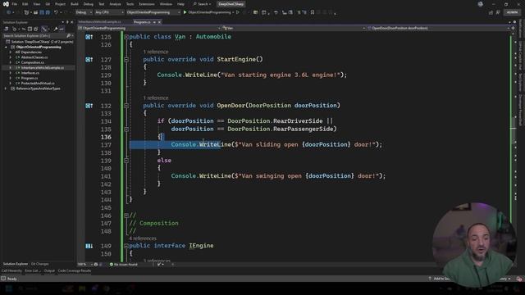Close the Solution Explorer panel

click(71, 22)
